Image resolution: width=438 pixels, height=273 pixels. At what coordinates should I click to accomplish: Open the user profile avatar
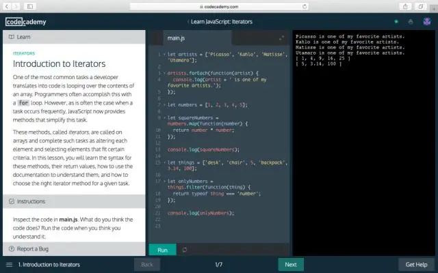click(x=428, y=21)
